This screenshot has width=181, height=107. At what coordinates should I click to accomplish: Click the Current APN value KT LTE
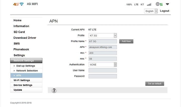click(x=92, y=29)
